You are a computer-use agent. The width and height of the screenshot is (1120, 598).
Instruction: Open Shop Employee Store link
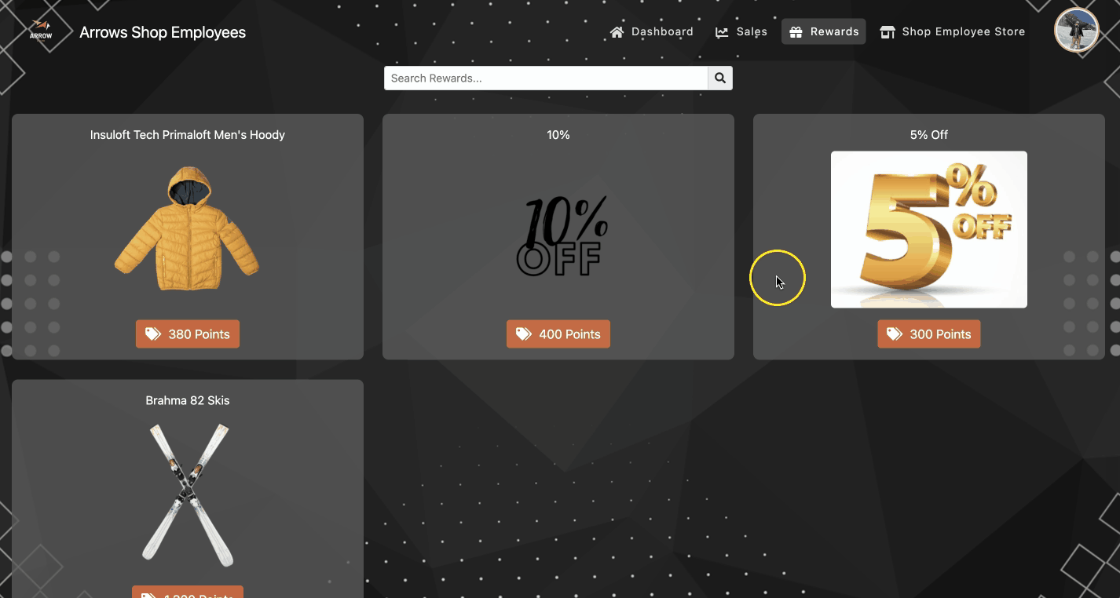point(953,32)
